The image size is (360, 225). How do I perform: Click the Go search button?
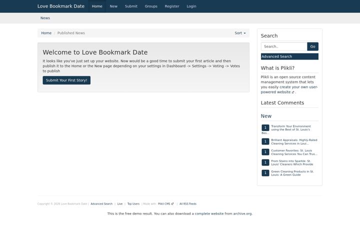pyautogui.click(x=312, y=46)
